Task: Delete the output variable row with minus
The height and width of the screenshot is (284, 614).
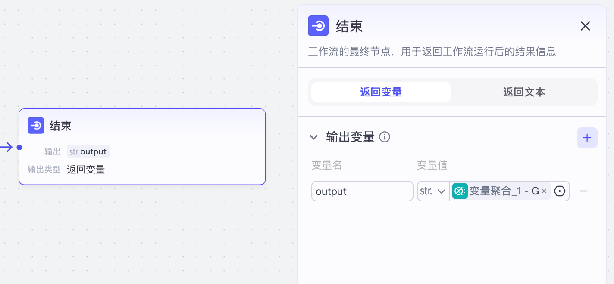Action: tap(583, 191)
